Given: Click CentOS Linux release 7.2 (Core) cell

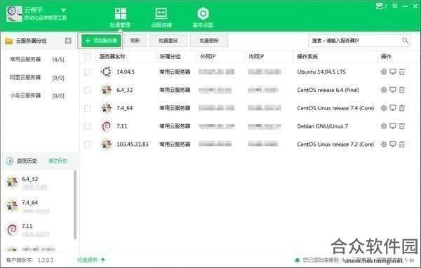Looking at the screenshot, I should click(x=335, y=145).
